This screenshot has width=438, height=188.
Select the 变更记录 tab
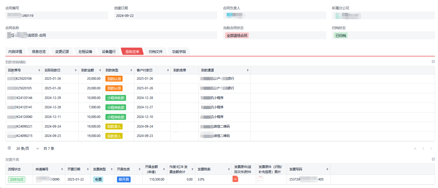[62, 52]
